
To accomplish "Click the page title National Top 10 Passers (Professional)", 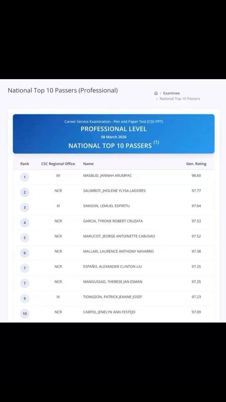I will pos(63,90).
